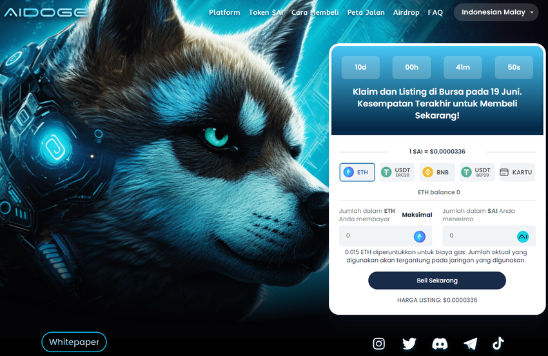Click the Beli Sekarang button
Viewport: 548px width, 356px height.
(x=437, y=281)
